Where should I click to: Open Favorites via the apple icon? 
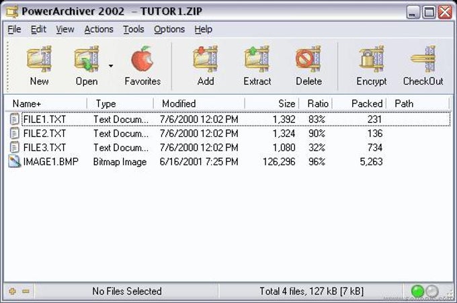pyautogui.click(x=142, y=58)
